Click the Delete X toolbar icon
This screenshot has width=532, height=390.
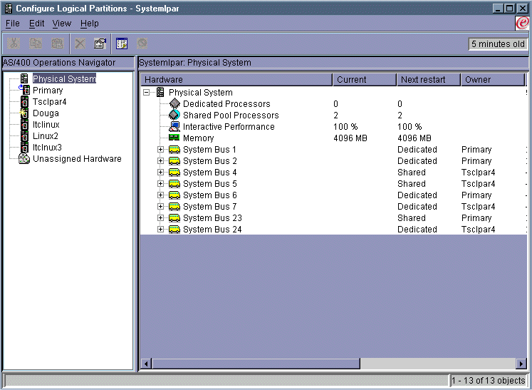pos(80,43)
